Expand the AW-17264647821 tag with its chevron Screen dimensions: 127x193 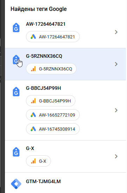point(116,32)
